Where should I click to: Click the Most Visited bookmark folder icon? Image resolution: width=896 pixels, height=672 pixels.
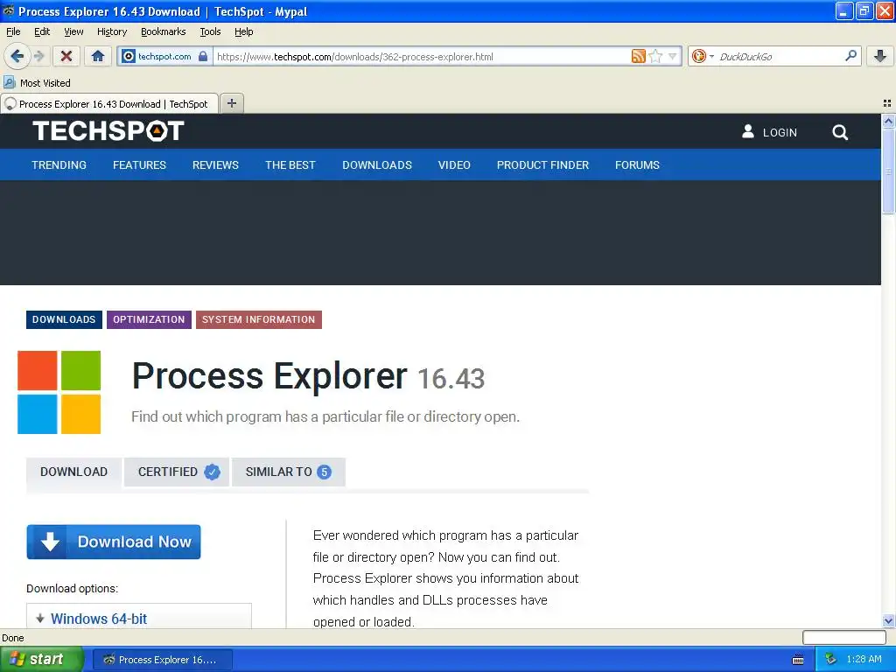[9, 82]
